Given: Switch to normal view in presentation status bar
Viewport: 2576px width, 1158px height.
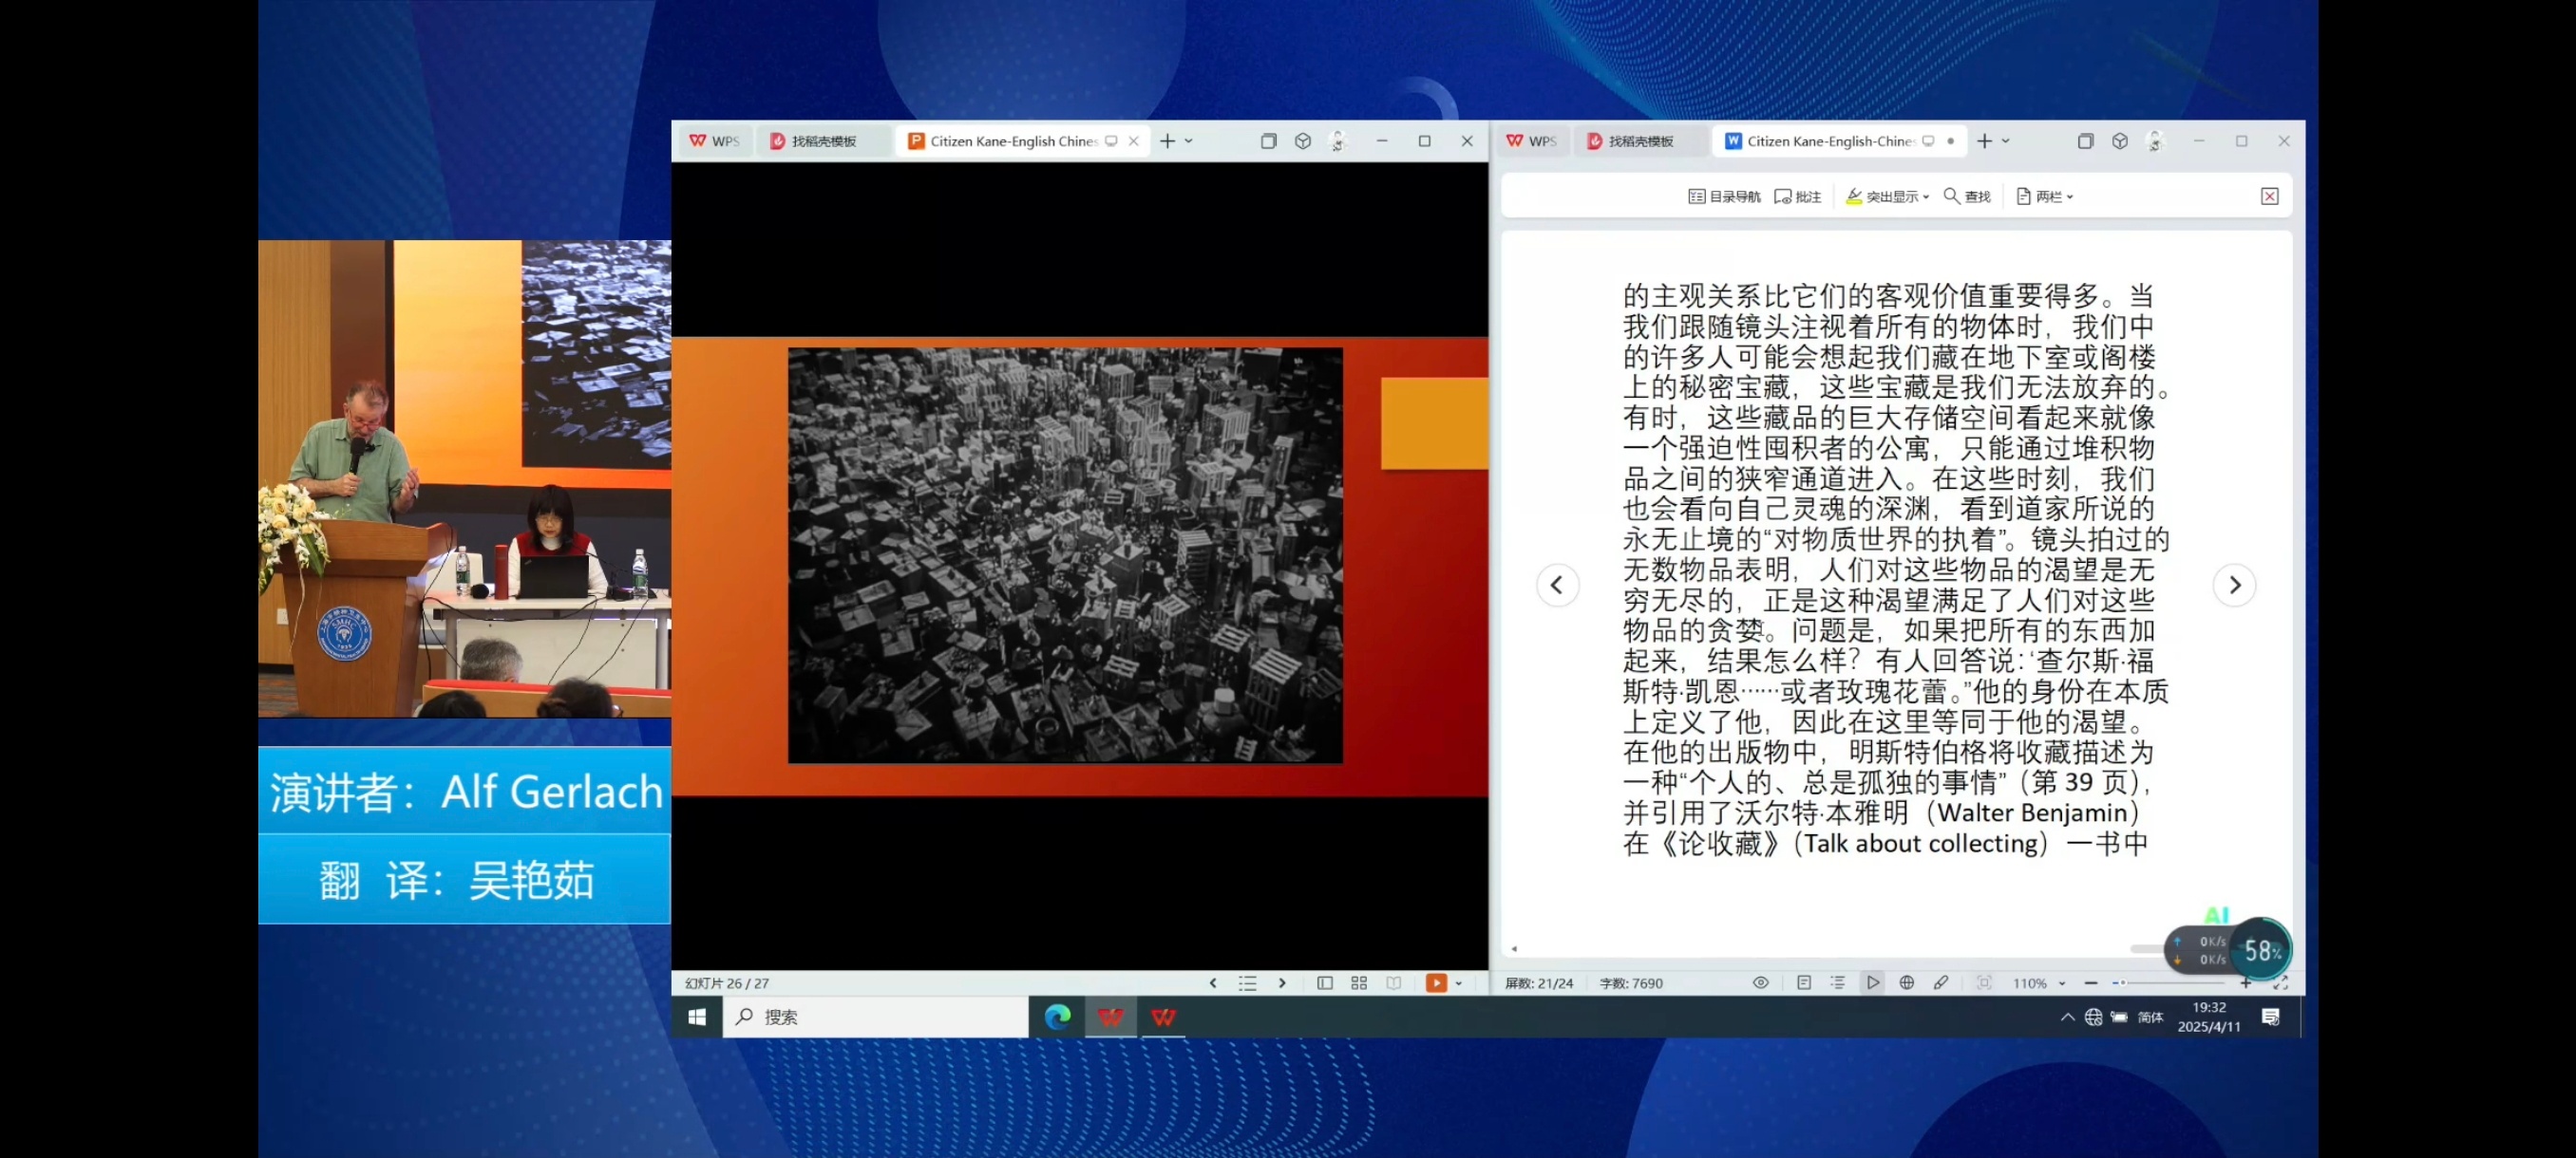Looking at the screenshot, I should click(1325, 983).
